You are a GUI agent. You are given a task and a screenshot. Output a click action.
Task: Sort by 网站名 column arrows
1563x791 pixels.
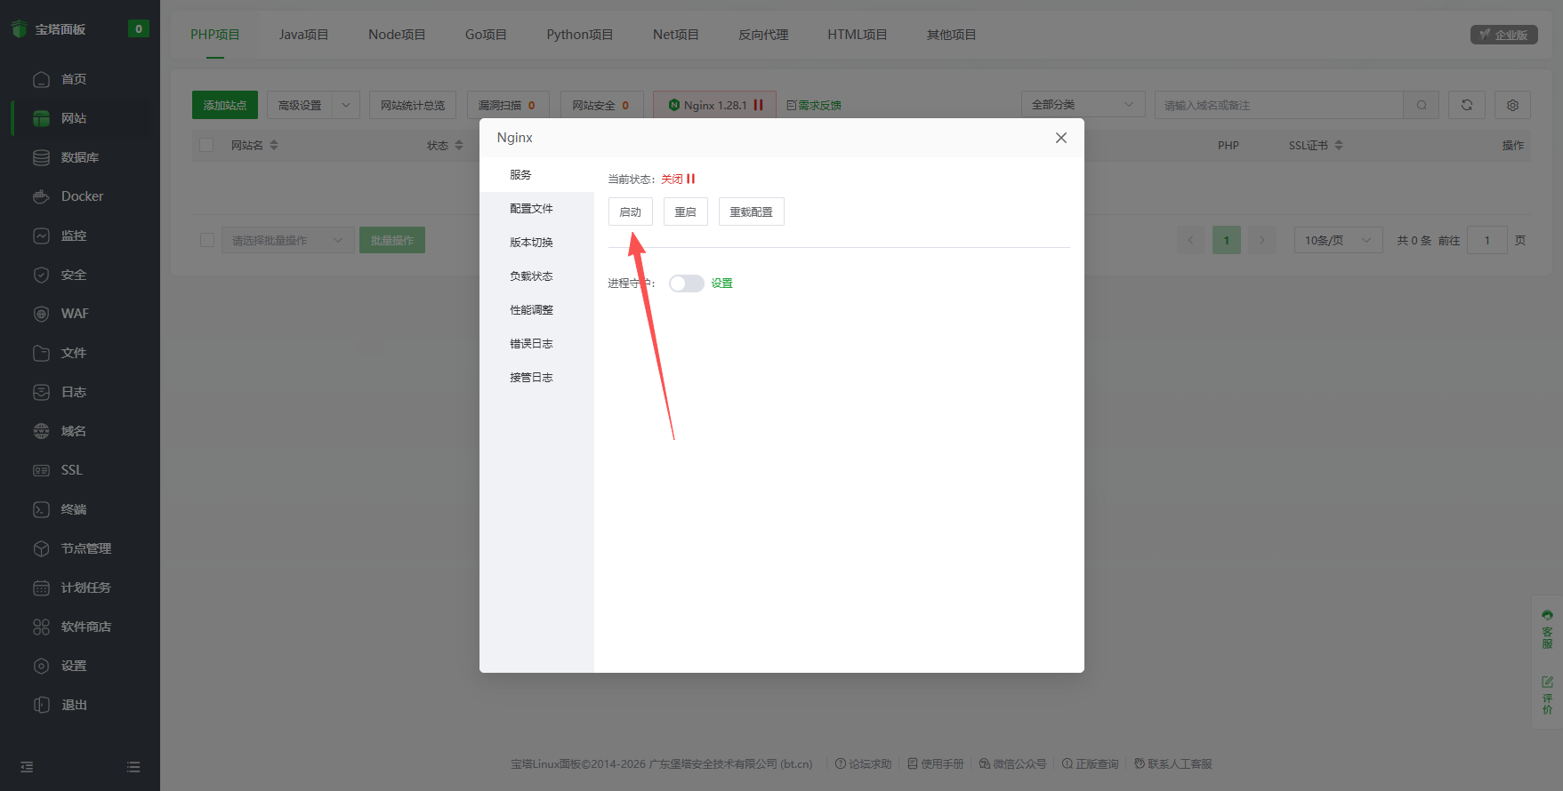(274, 145)
